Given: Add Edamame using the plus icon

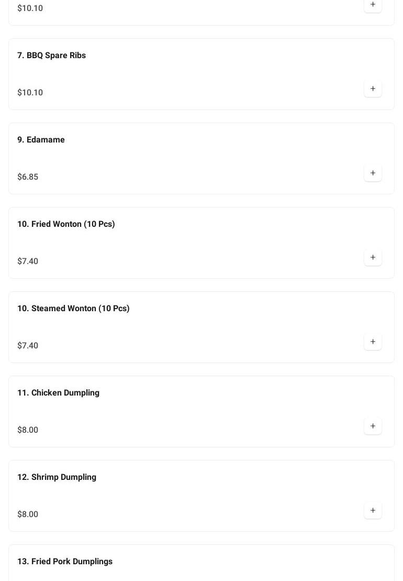Looking at the screenshot, I should (x=373, y=173).
